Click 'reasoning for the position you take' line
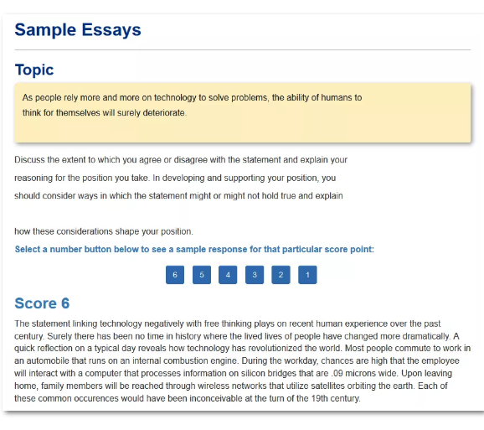Screen dimensions: 484x430 tap(175, 179)
